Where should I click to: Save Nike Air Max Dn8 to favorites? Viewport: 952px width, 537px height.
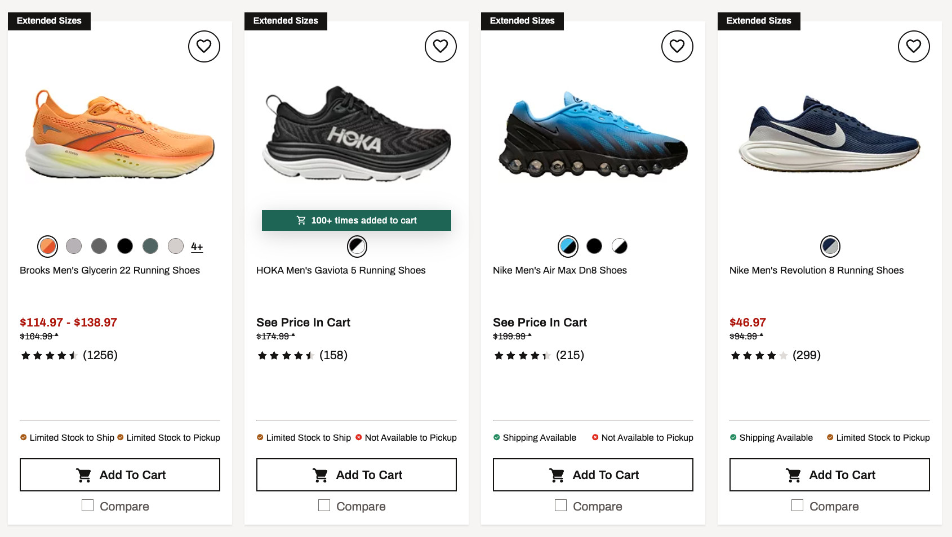pos(677,46)
